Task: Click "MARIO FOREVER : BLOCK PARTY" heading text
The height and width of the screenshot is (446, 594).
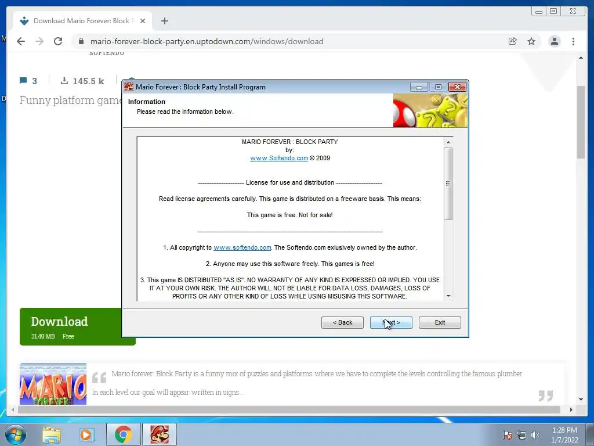Action: (290, 142)
